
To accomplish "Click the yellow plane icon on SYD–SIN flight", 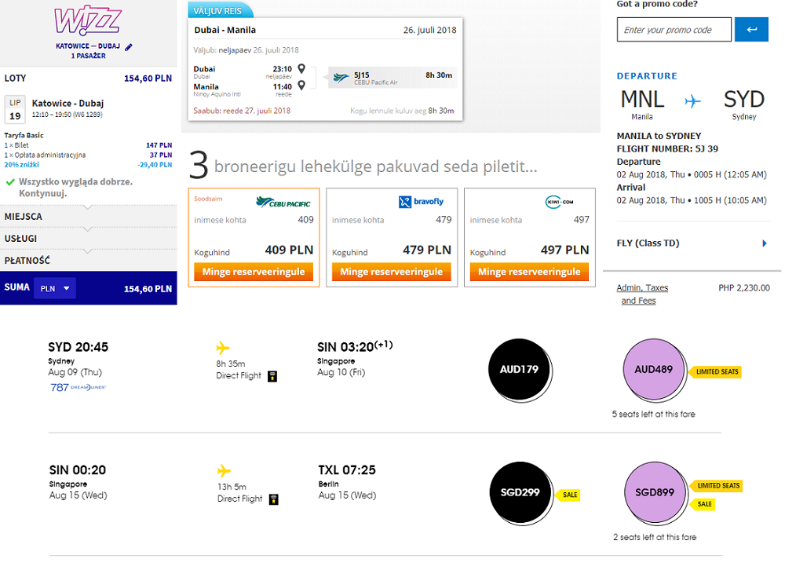I will (223, 348).
